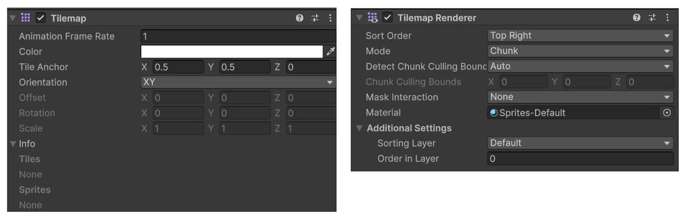Open Tilemap presets slider icon

click(315, 18)
